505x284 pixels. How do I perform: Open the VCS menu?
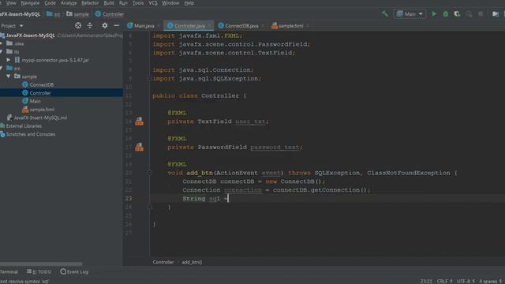coord(152,3)
